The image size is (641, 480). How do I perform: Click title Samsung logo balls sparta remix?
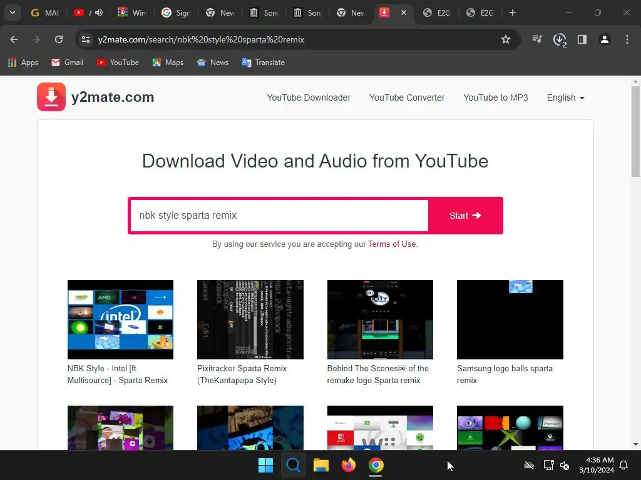click(x=505, y=374)
